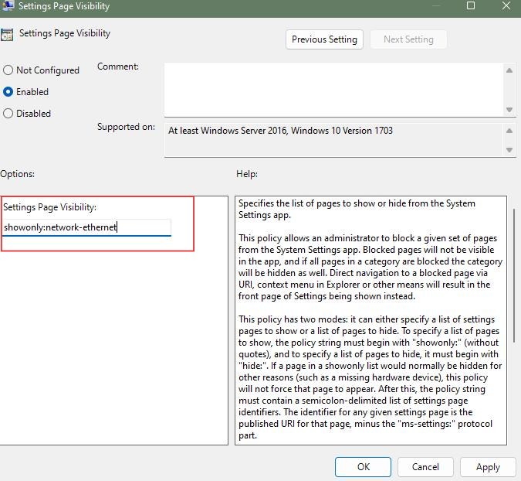This screenshot has width=521, height=481.
Task: Click the Comment box scroll down arrow
Action: tap(509, 110)
